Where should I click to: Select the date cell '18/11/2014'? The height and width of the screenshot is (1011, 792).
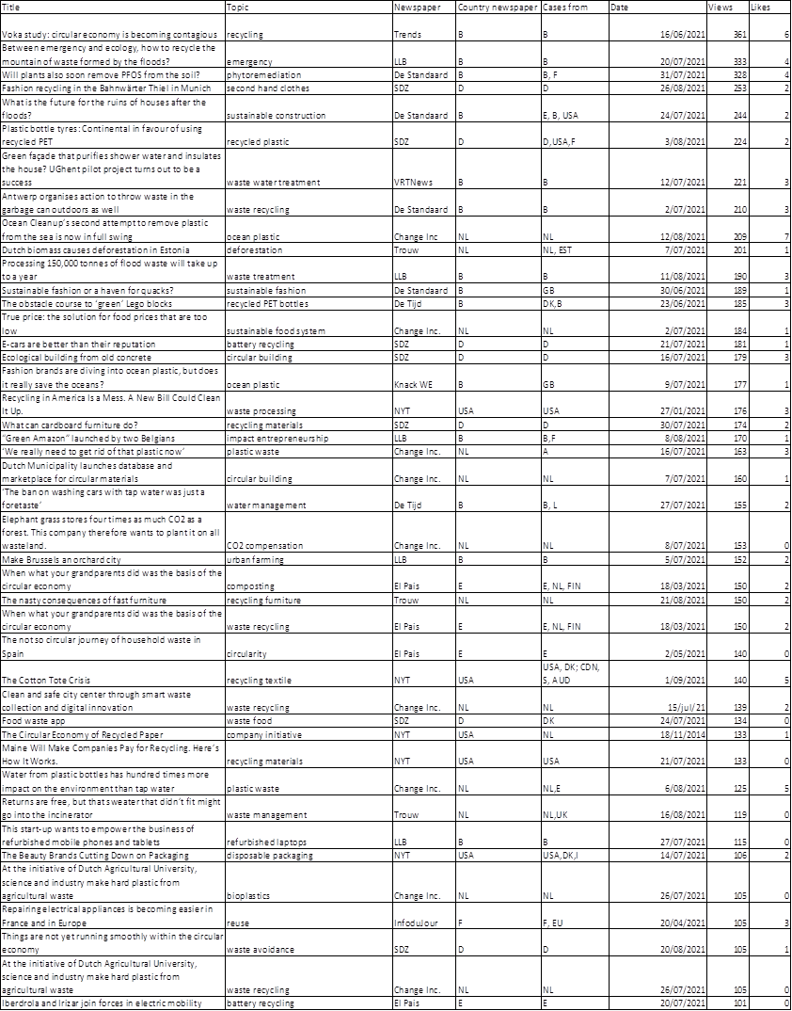click(x=657, y=734)
